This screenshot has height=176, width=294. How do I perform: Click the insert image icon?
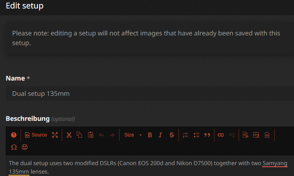(256, 135)
